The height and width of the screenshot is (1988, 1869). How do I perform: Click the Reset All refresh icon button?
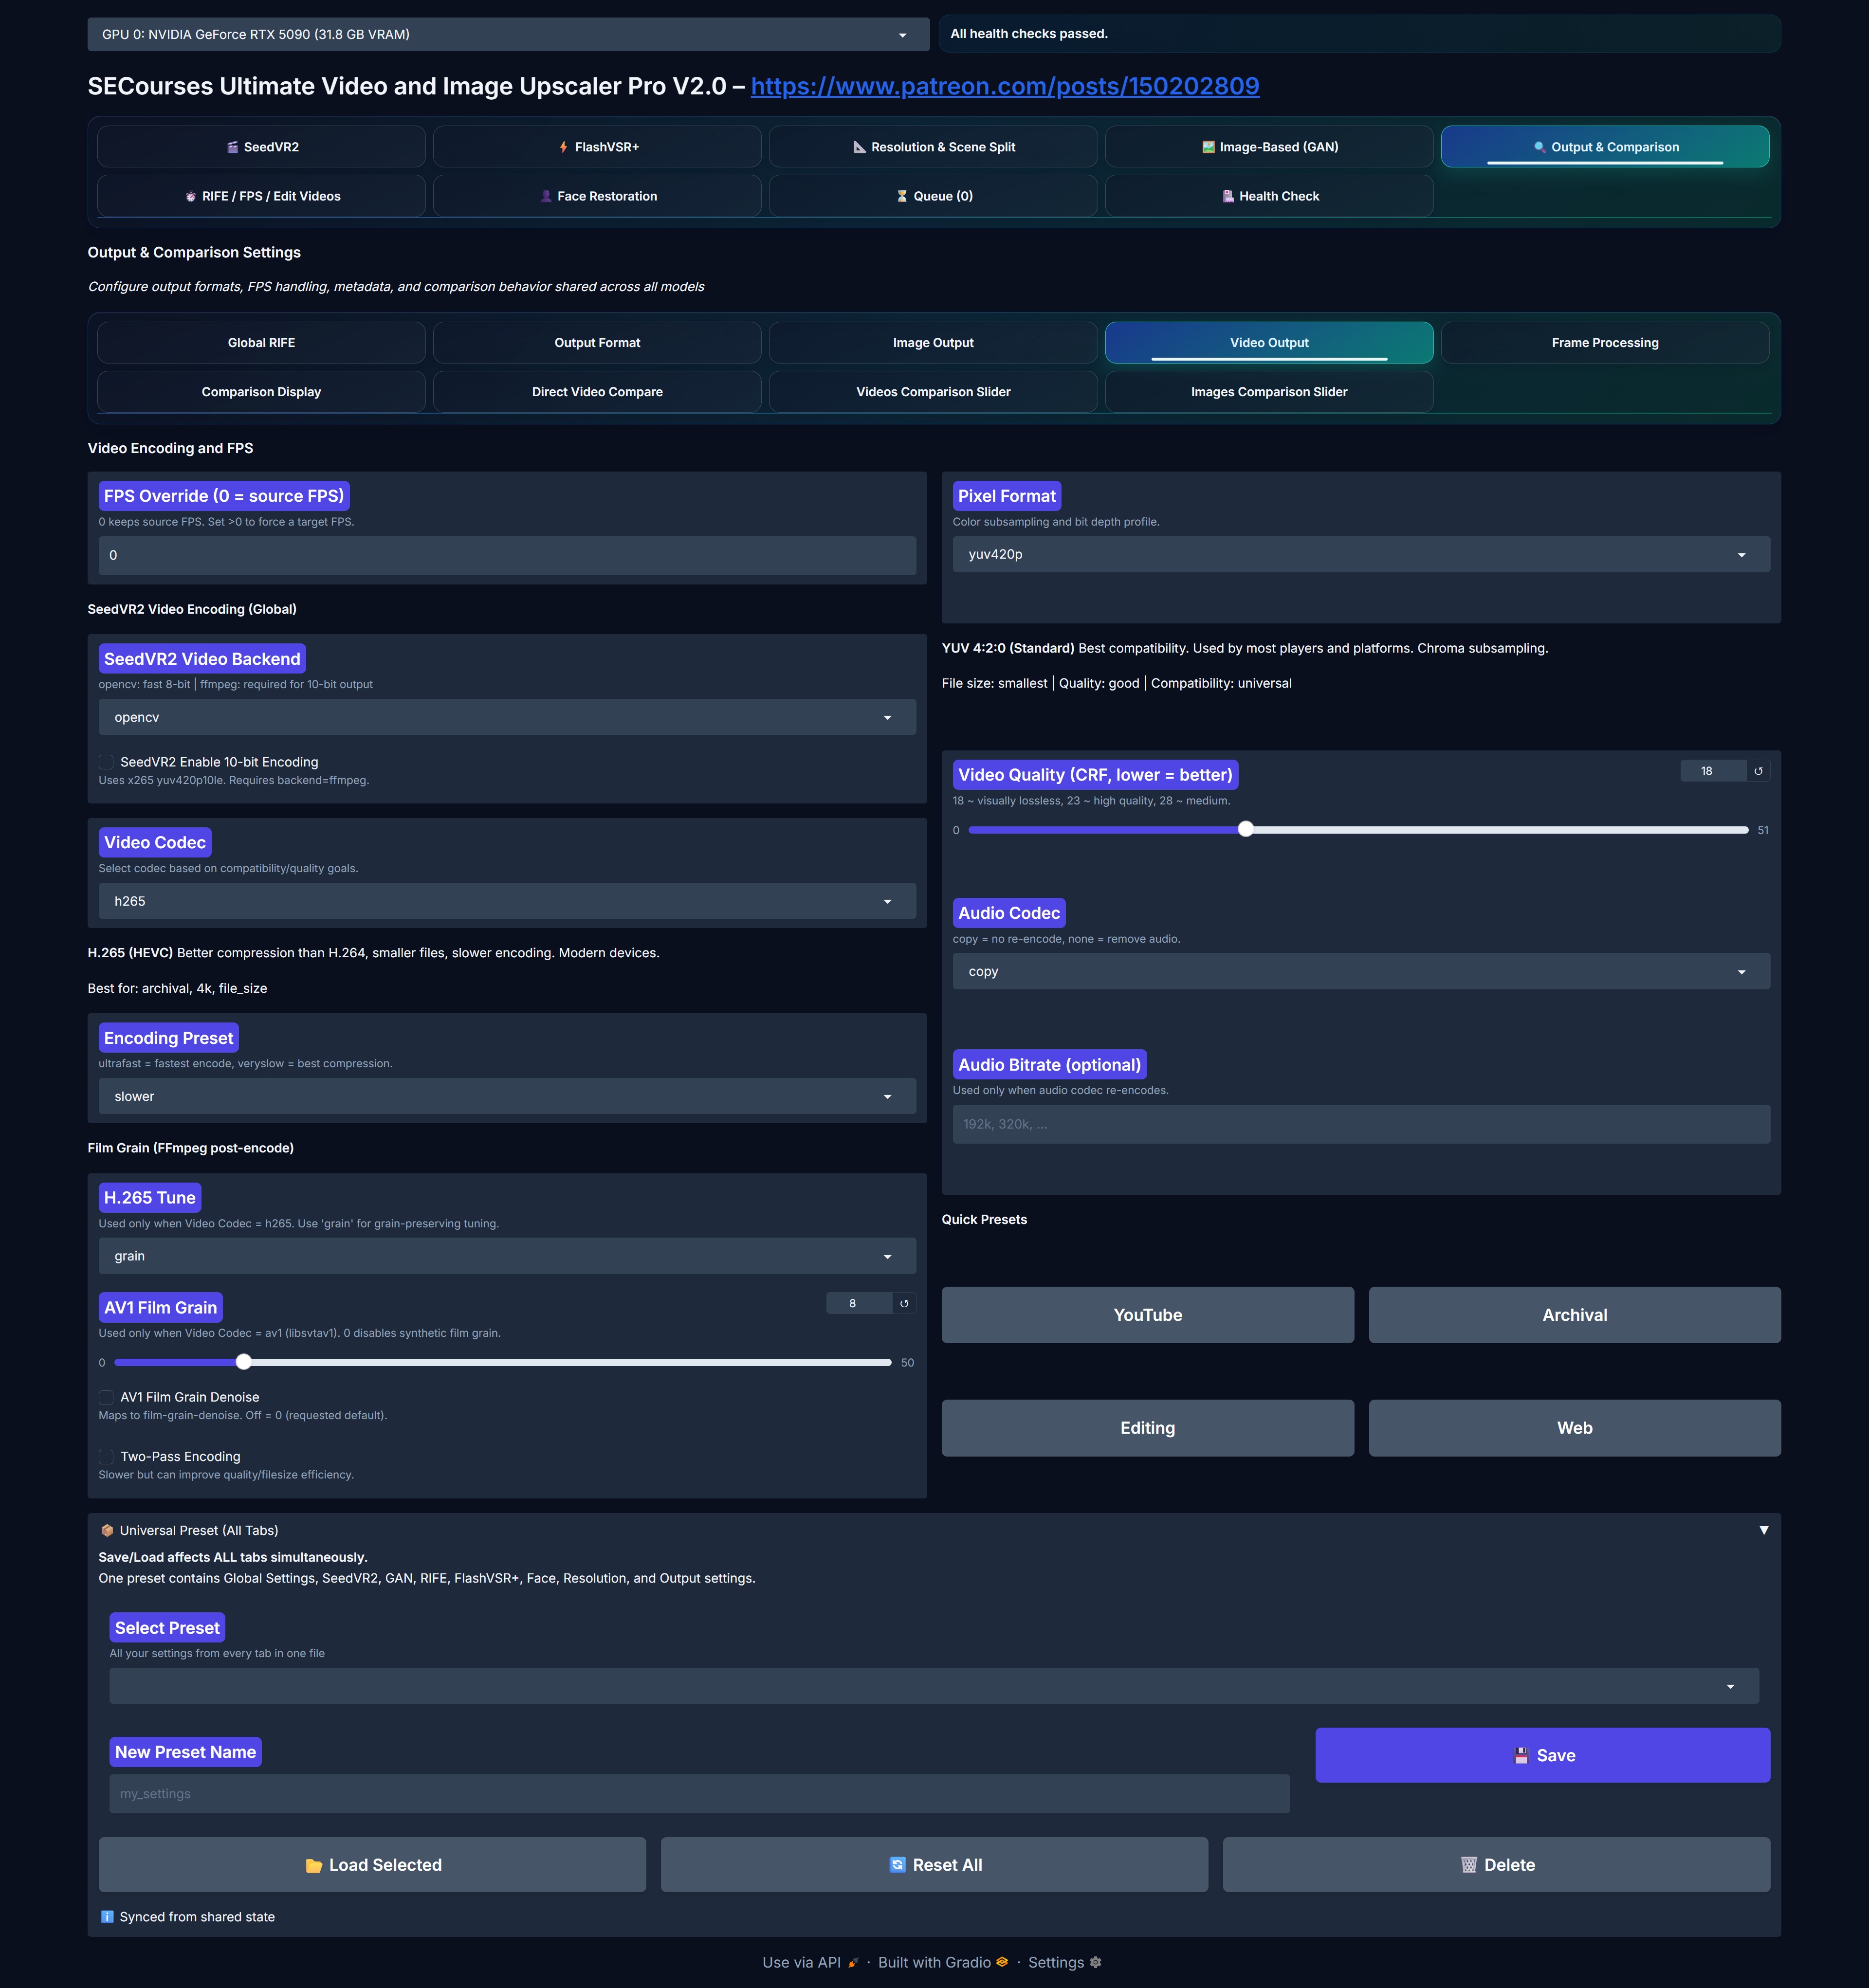pos(934,1865)
